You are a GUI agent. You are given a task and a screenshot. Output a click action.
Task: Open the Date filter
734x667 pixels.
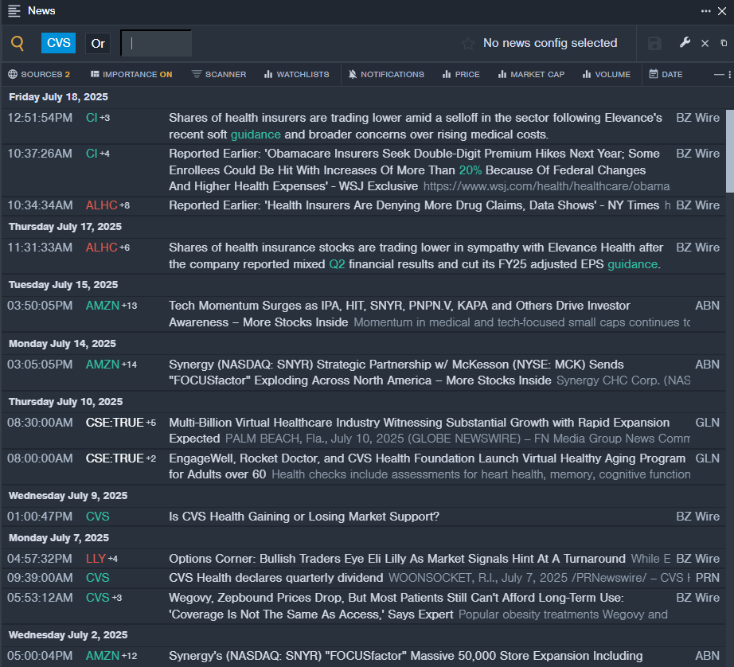point(666,75)
